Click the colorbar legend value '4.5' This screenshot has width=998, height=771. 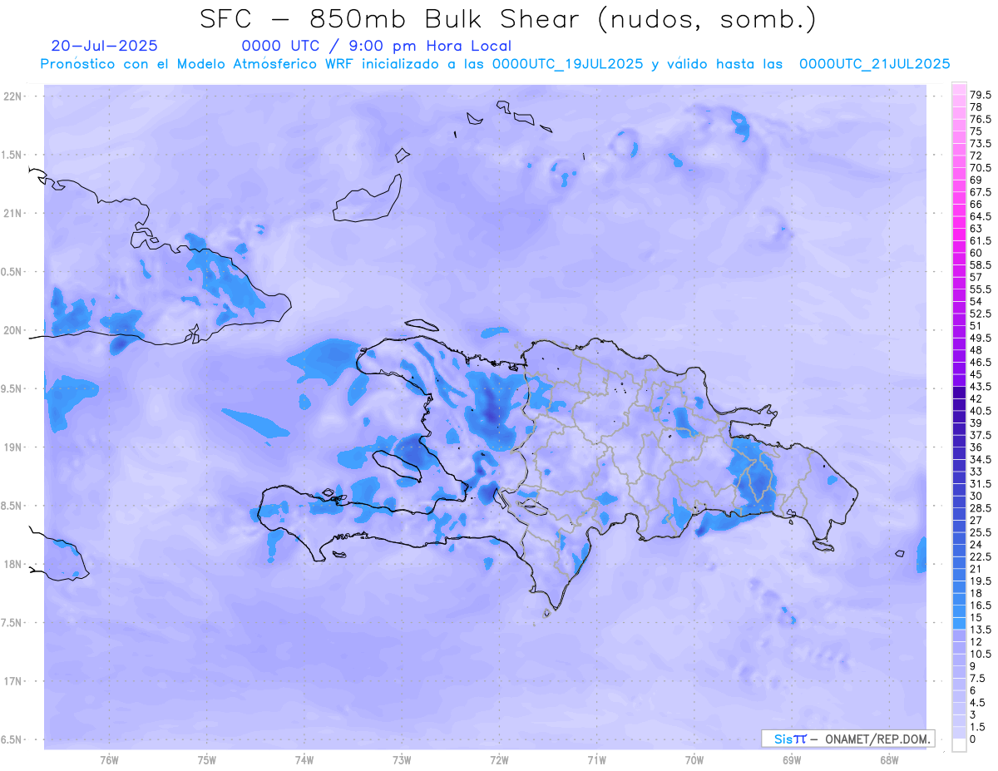[x=978, y=702]
